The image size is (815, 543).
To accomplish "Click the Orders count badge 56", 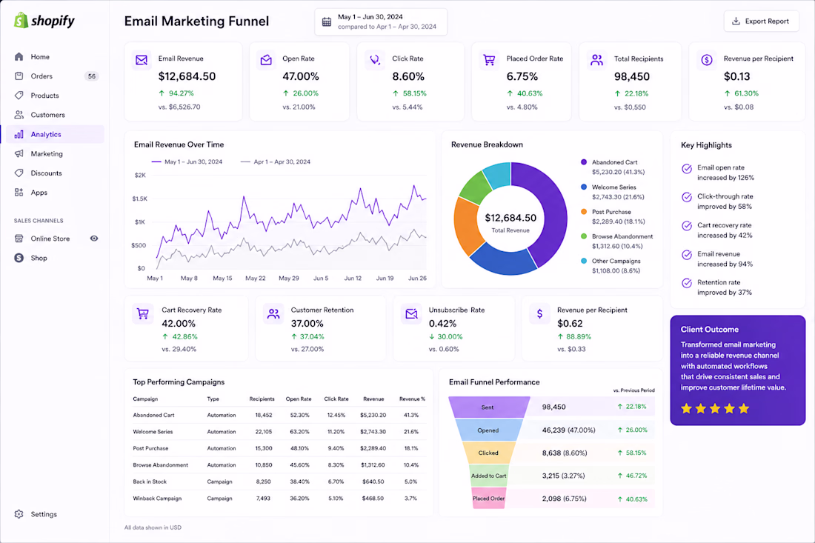I will pyautogui.click(x=91, y=76).
